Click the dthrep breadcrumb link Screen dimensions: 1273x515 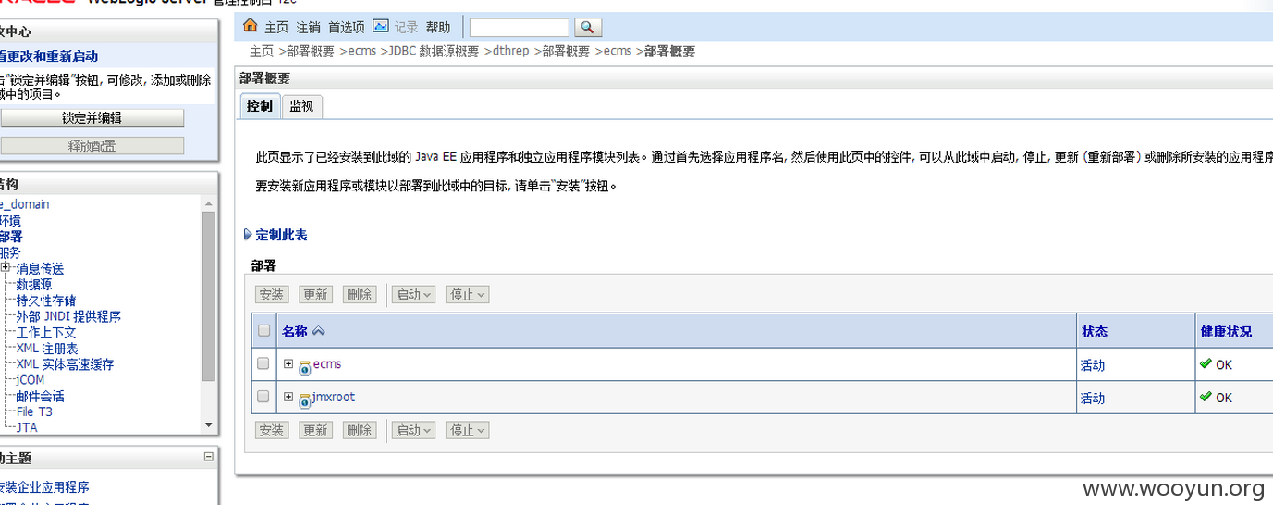510,52
